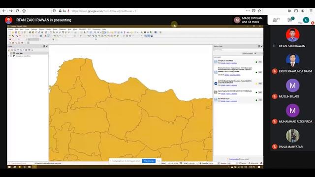Select IRFAN ZAKI IRAWAN participant tile
This screenshot has height=177, width=315.
(292, 38)
